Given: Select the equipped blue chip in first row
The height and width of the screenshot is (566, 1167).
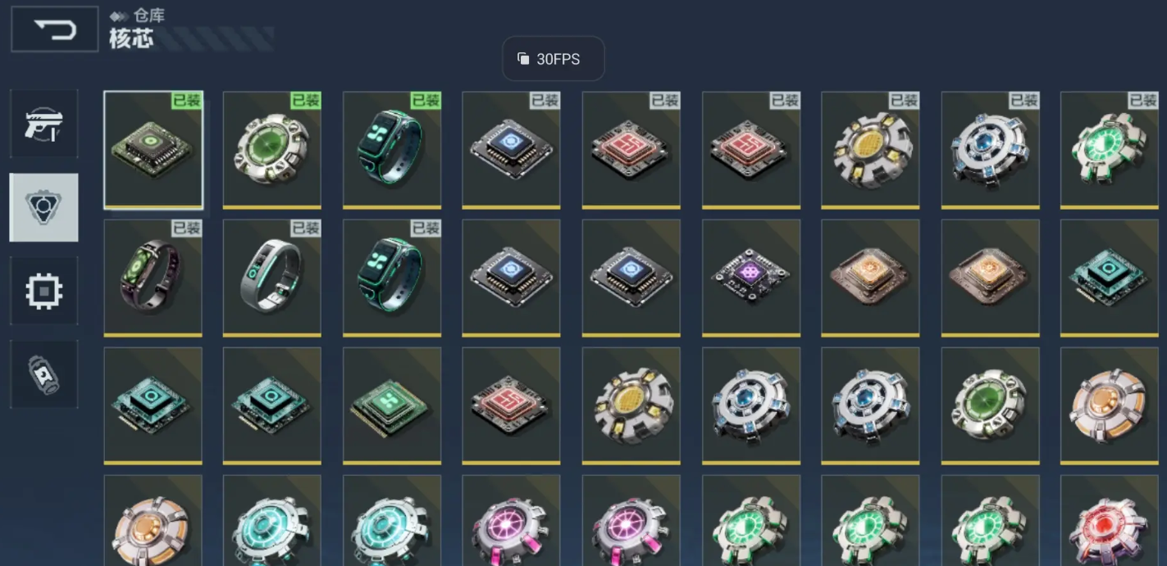Looking at the screenshot, I should coord(512,150).
